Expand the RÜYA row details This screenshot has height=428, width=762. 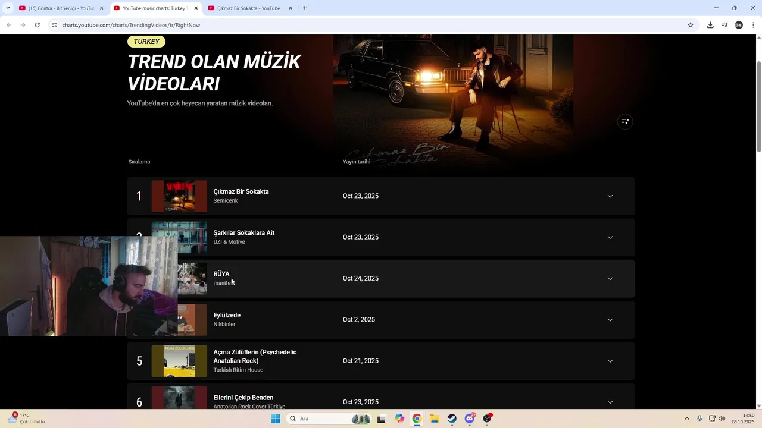coord(610,278)
